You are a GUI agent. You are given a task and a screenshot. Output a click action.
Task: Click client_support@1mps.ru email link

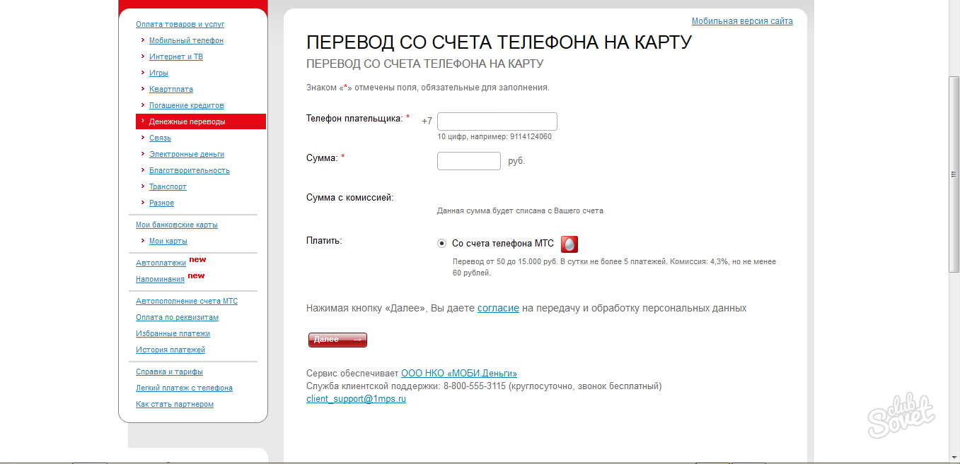[x=356, y=399]
